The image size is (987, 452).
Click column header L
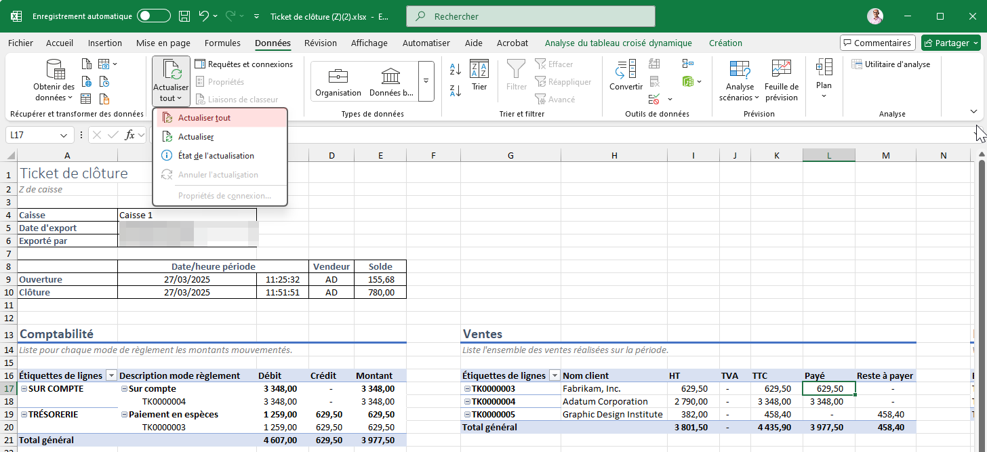[x=829, y=156]
